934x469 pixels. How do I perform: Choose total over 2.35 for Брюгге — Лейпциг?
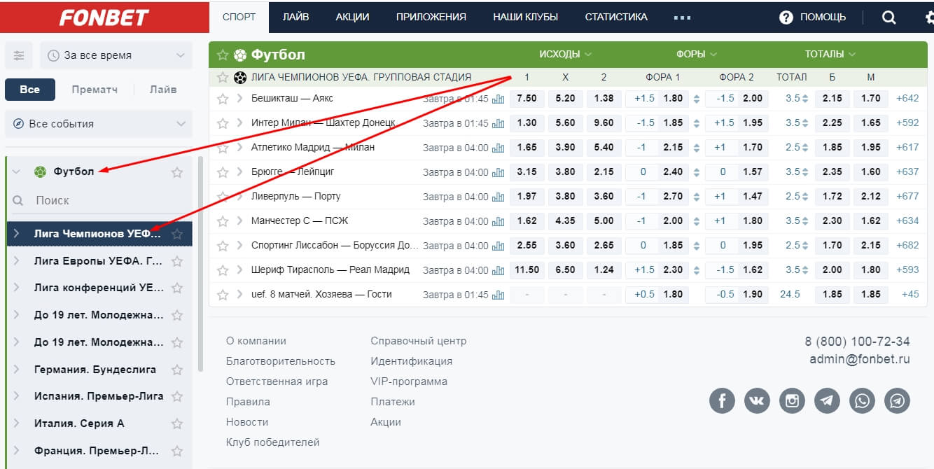832,172
